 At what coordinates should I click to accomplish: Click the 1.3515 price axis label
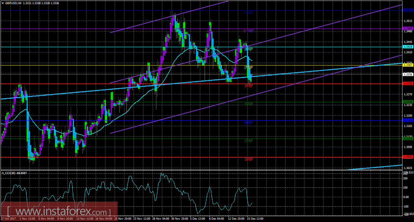(408, 21)
